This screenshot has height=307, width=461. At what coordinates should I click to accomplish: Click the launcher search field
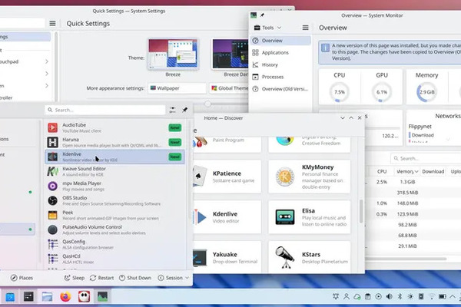[104, 111]
